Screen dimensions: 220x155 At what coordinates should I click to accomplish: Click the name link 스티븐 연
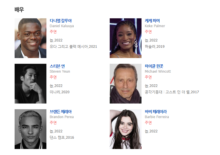(57, 66)
